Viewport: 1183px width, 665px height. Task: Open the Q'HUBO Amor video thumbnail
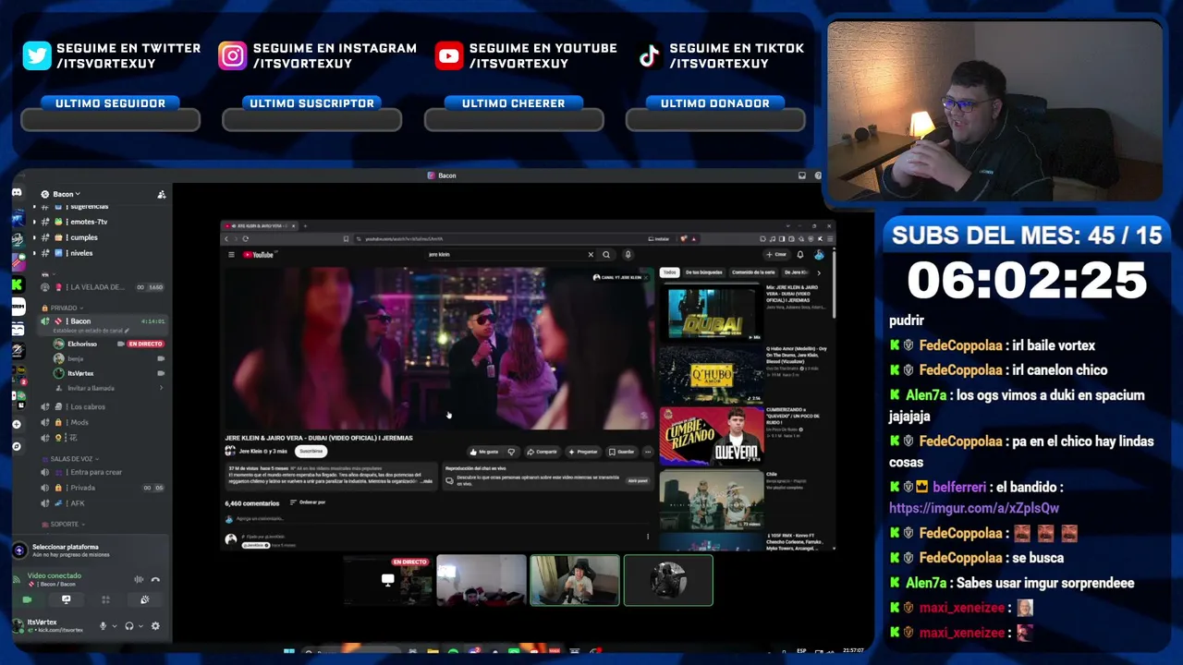tap(712, 375)
